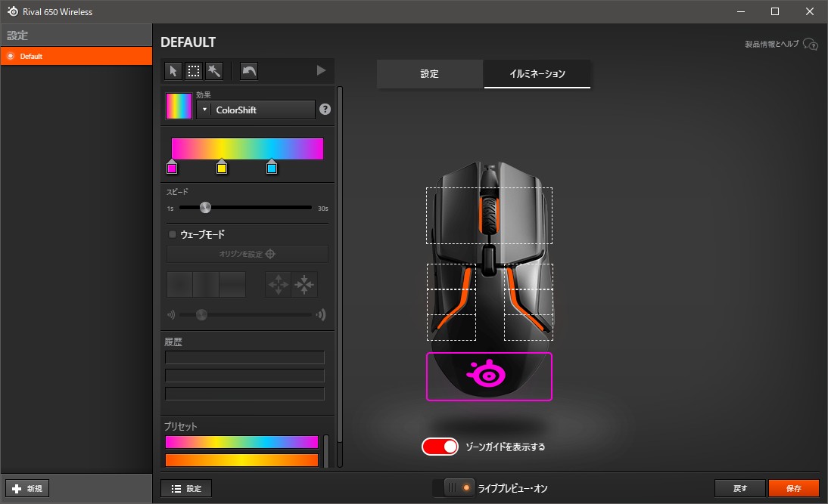Select the magenta gradient color stop

pos(172,166)
